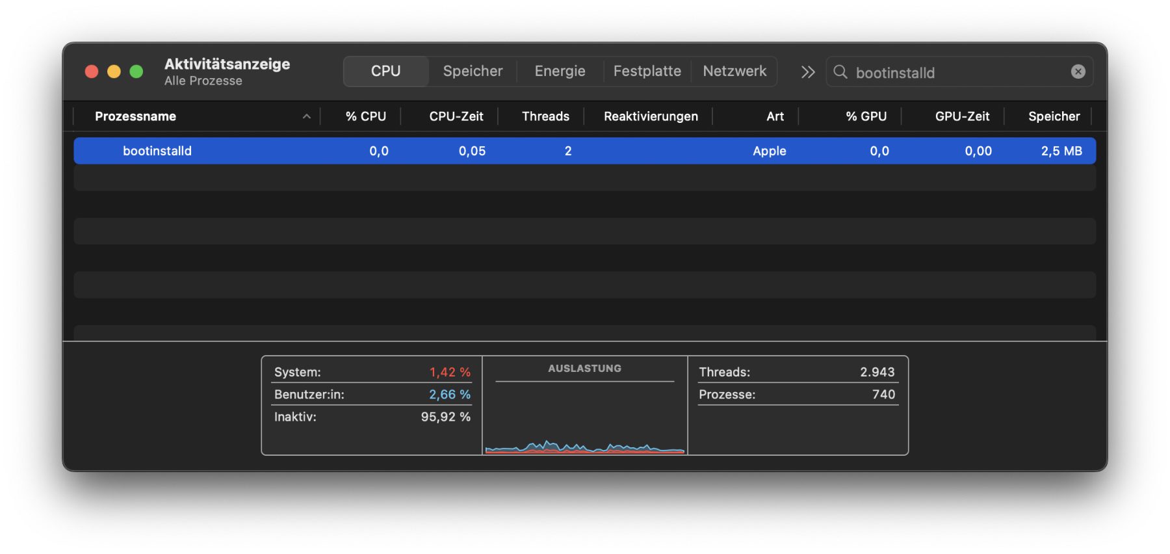Sort by CPU-Zeit column header

(456, 116)
